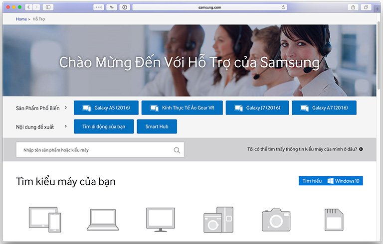Click arrow icon beside model info link

tap(361, 149)
